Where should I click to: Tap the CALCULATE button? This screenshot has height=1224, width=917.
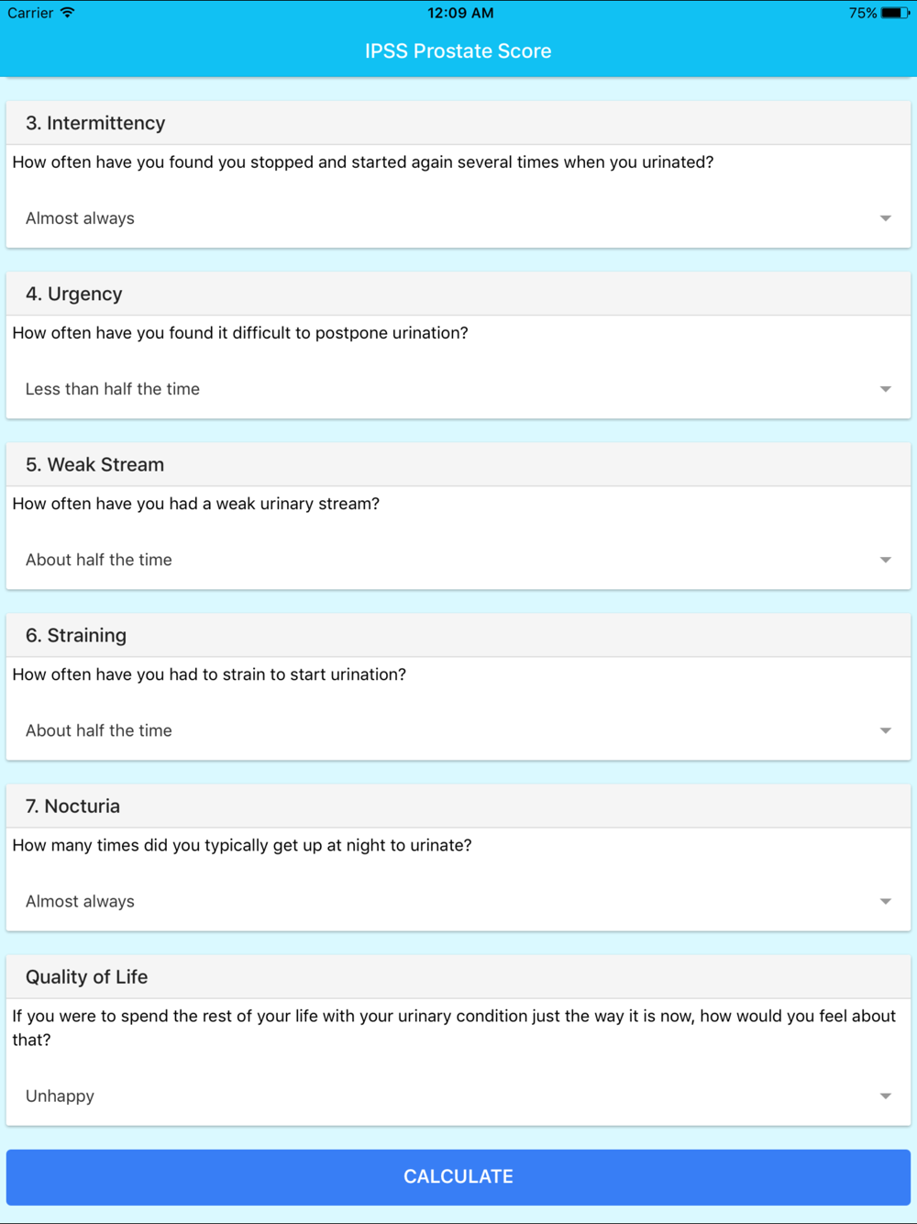(x=458, y=1176)
